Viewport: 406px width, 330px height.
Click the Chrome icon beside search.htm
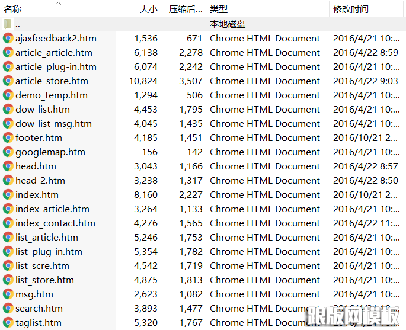8,309
